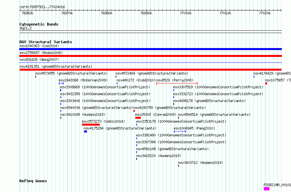This screenshot has width=291, height=192.
Task: Select the red bar under esv3573273
Action: point(91,125)
